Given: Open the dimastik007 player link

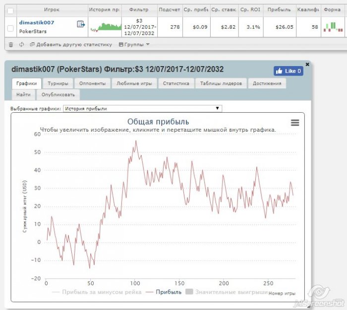Looking at the screenshot, I should (x=37, y=22).
